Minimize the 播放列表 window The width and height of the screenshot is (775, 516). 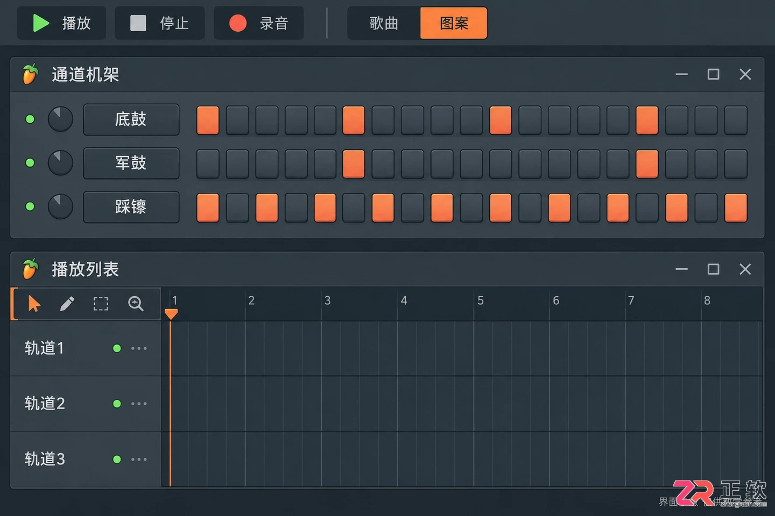(x=682, y=269)
